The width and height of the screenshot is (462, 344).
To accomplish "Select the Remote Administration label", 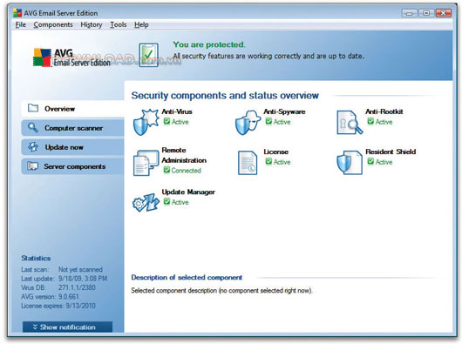I will 184,155.
